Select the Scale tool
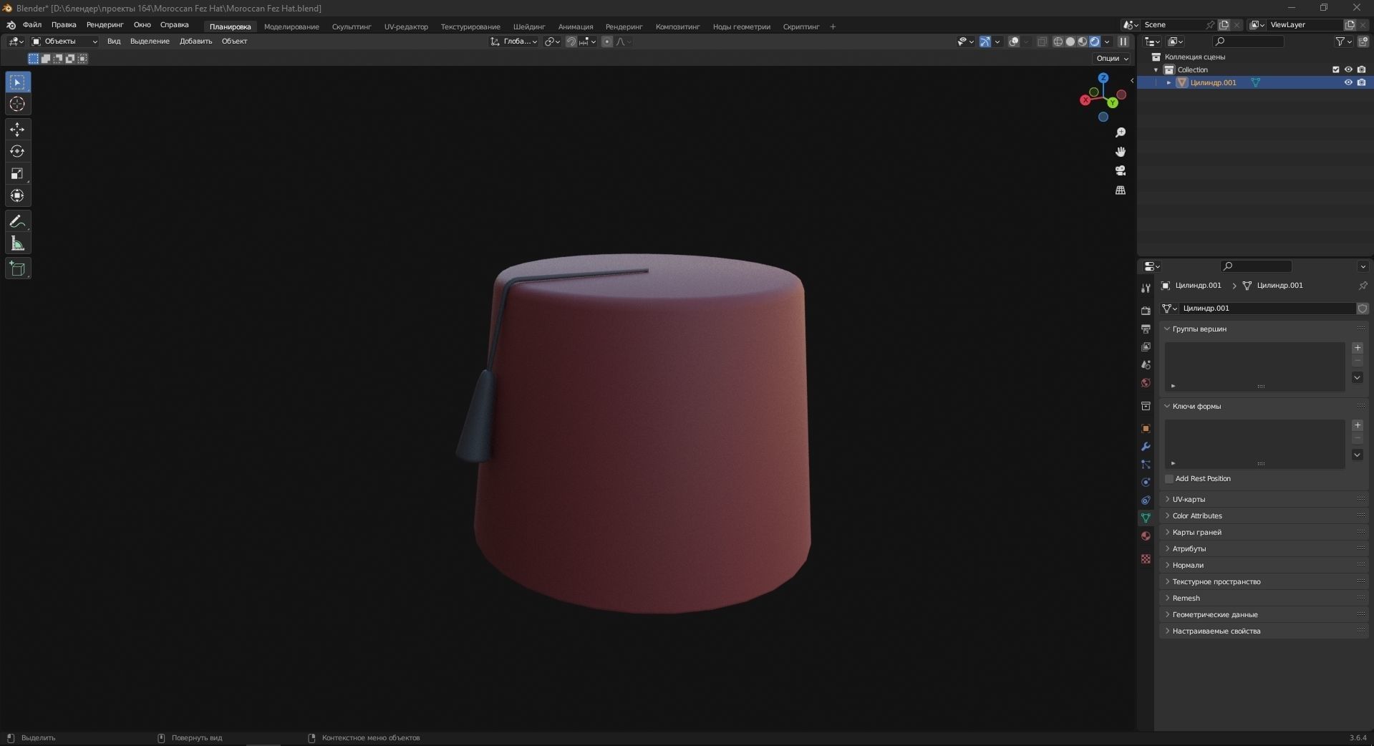Screen dimensions: 1374x746 18,174
